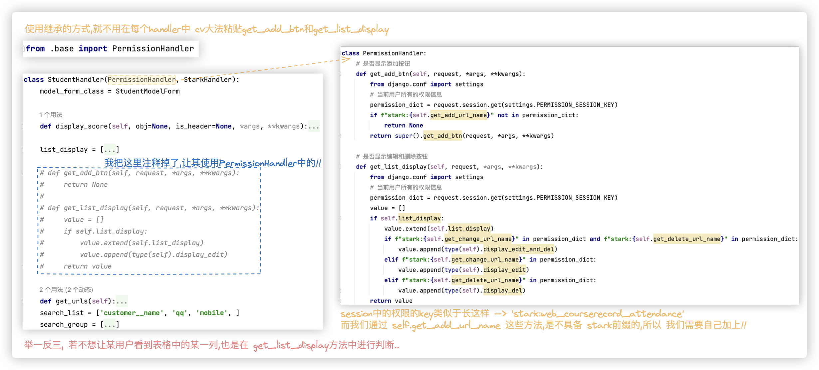Screen dimensions: 819x370
Task: Click the def get_list_display name in PermissionHandler
Action: [x=398, y=167]
